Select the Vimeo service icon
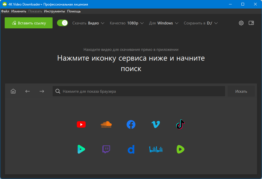262x179 pixels. [x=156, y=124]
